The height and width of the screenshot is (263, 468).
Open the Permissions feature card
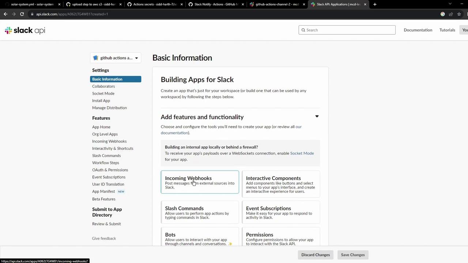click(281, 237)
